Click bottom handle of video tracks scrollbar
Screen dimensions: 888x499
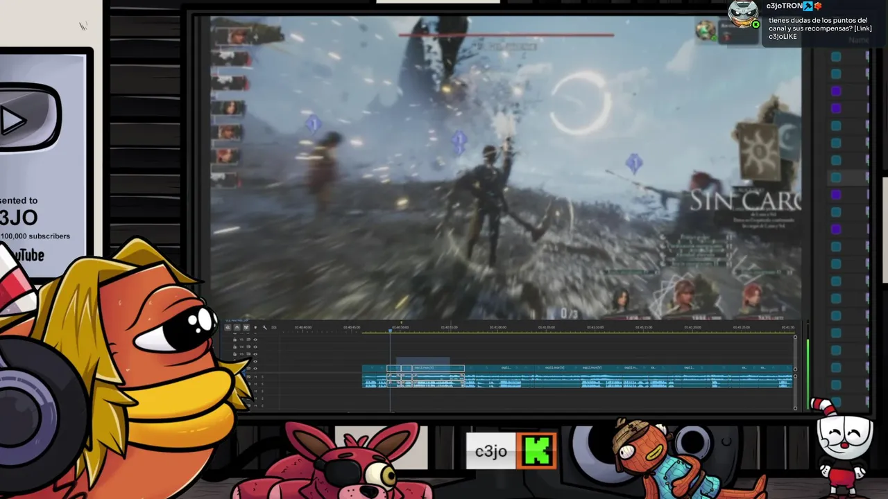point(795,369)
